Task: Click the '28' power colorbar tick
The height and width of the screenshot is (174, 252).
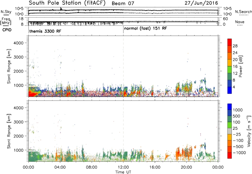Action: (235, 46)
